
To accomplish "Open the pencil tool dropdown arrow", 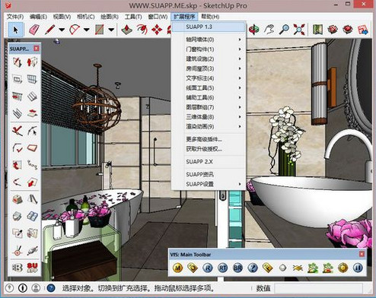I will point(62,30).
